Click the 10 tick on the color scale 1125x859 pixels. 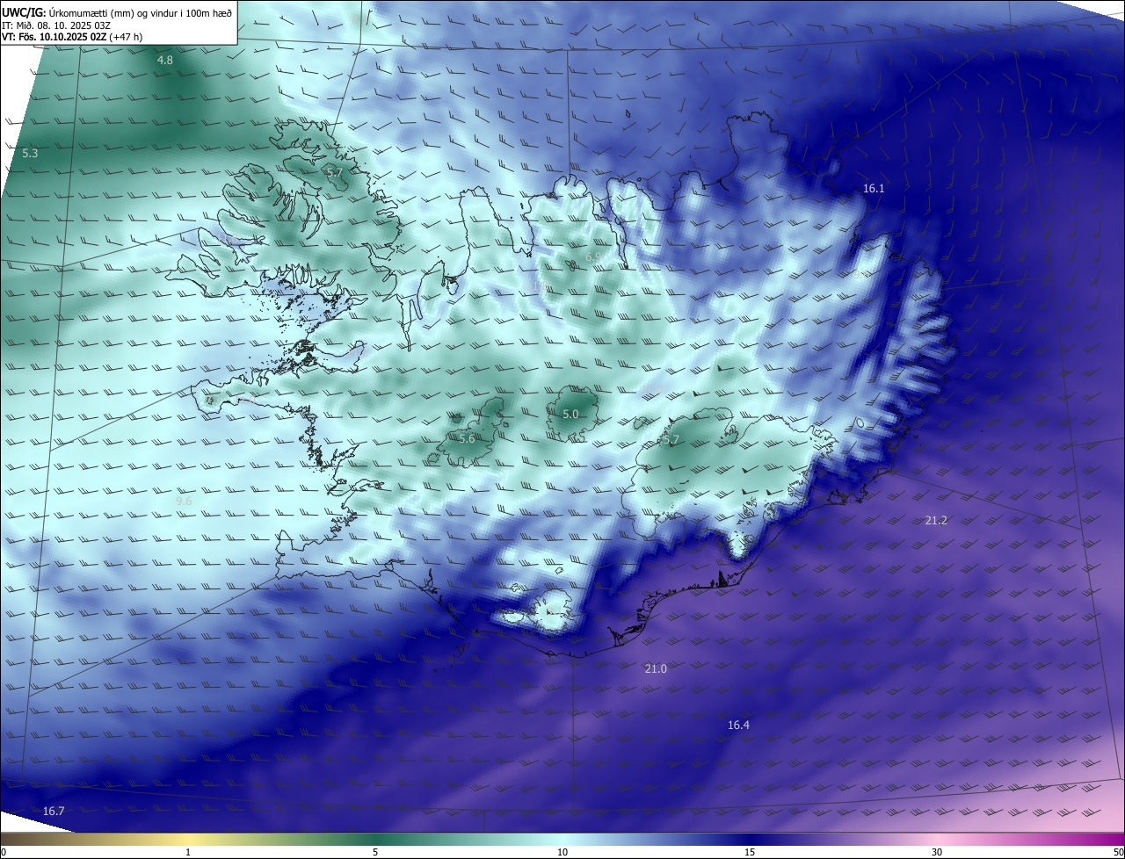tap(562, 852)
